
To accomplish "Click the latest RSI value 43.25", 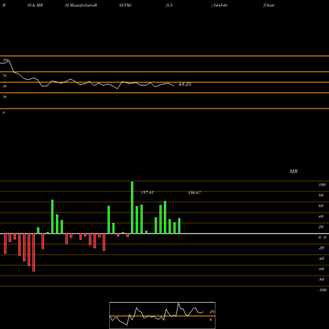I will point(185,84).
